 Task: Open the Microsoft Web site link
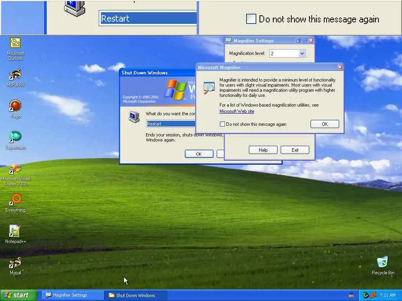coord(237,111)
